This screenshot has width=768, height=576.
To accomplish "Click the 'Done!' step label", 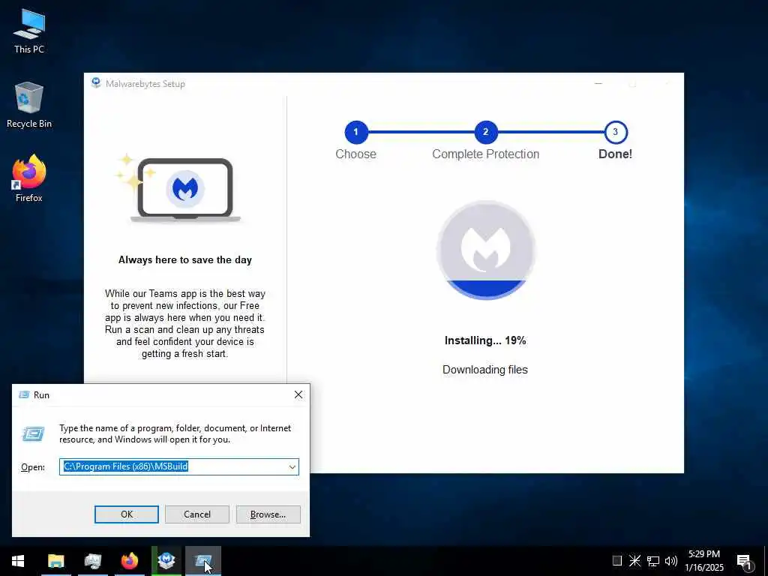I will pos(615,154).
